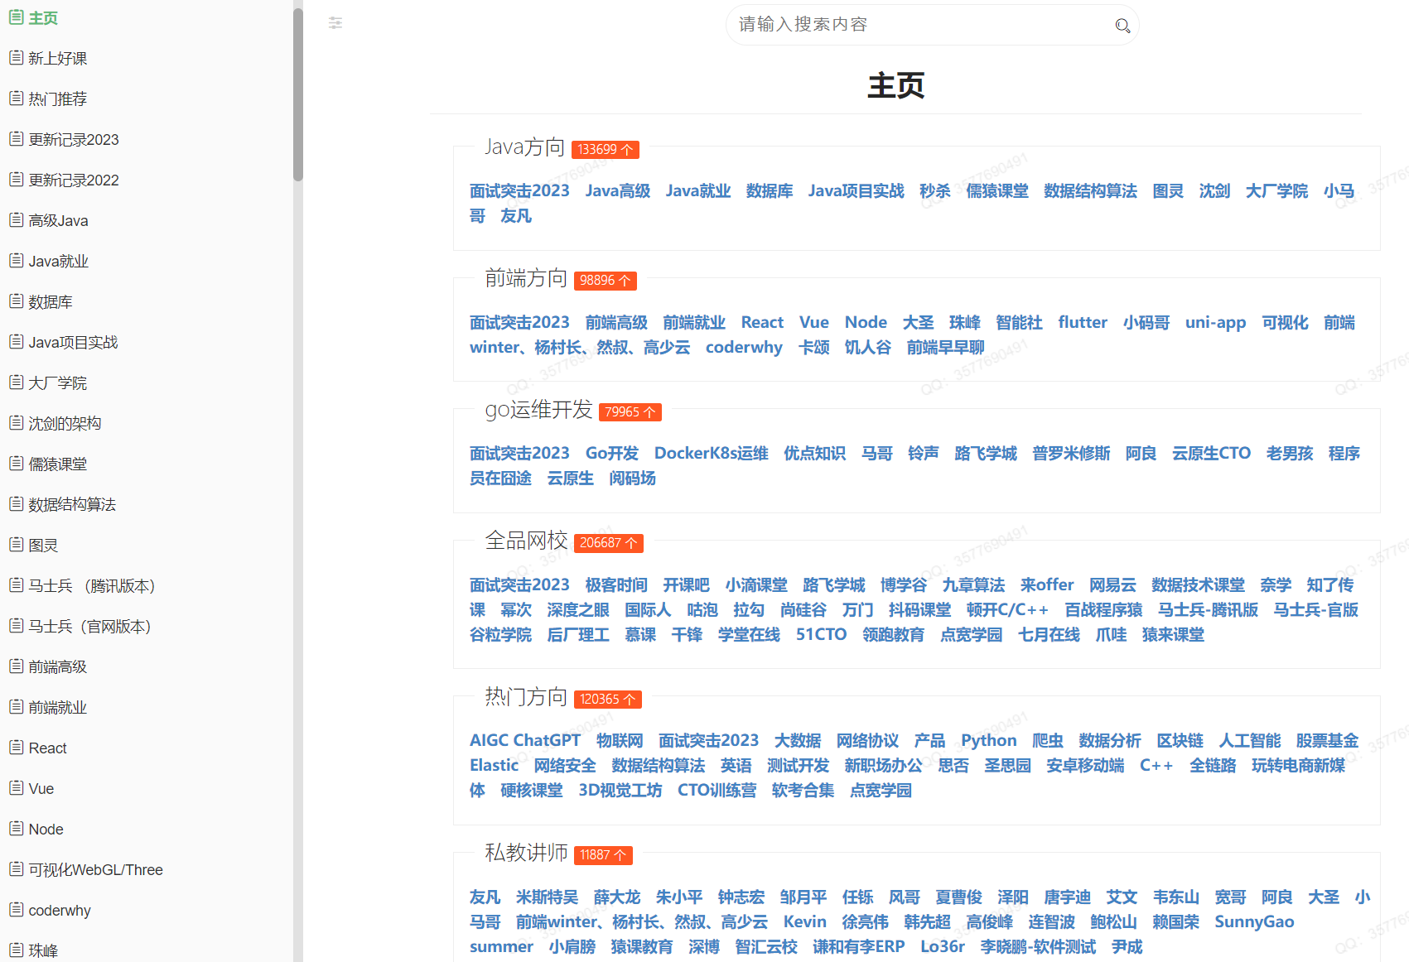Screen dimensions: 1409x962
Task: Open the flutter link
Action: coord(1083,323)
